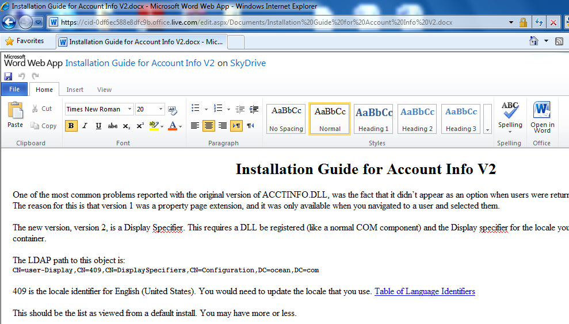The image size is (569, 324).
Task: Open bullet style dropdown arrow
Action: (206, 109)
